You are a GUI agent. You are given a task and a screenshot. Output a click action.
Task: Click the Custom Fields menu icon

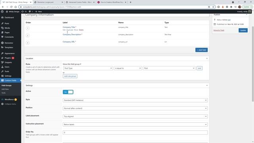click(2, 80)
